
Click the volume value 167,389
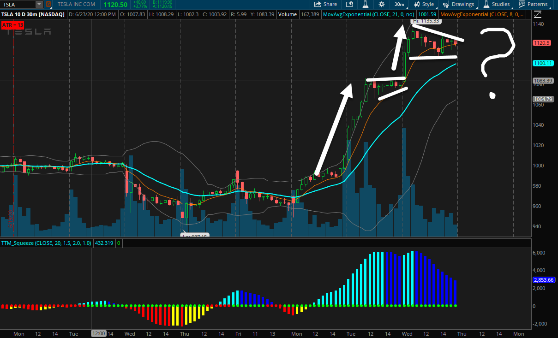coord(310,14)
